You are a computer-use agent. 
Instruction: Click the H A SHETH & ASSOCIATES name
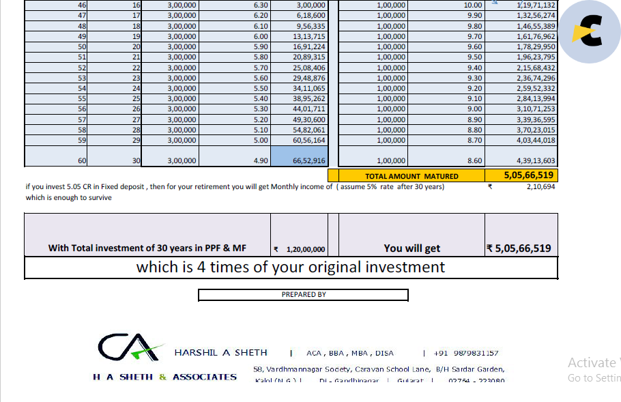(164, 377)
